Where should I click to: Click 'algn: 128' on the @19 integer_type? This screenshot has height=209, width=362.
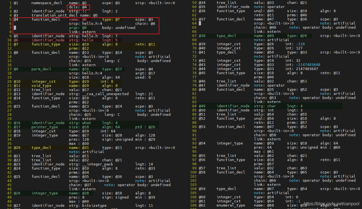pos(145,135)
